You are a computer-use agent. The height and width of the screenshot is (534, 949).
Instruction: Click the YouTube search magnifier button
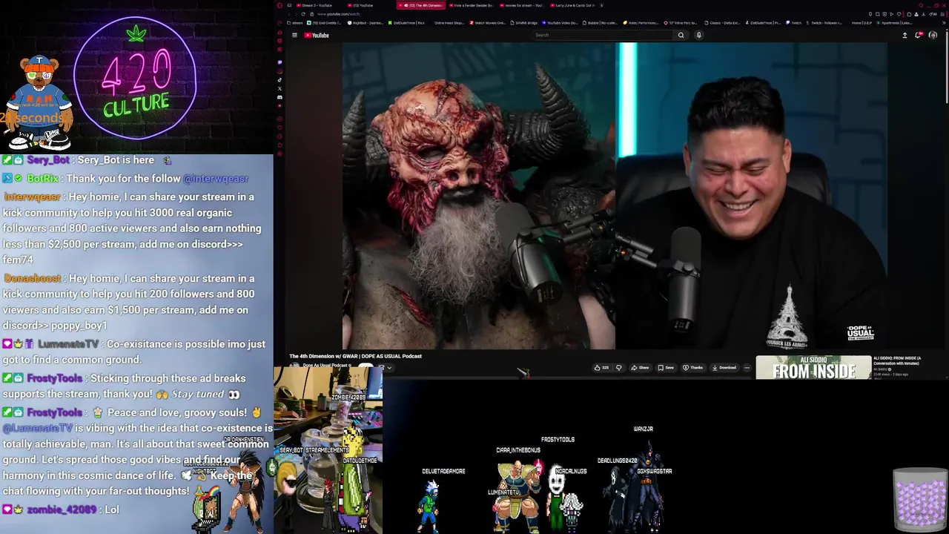681,35
